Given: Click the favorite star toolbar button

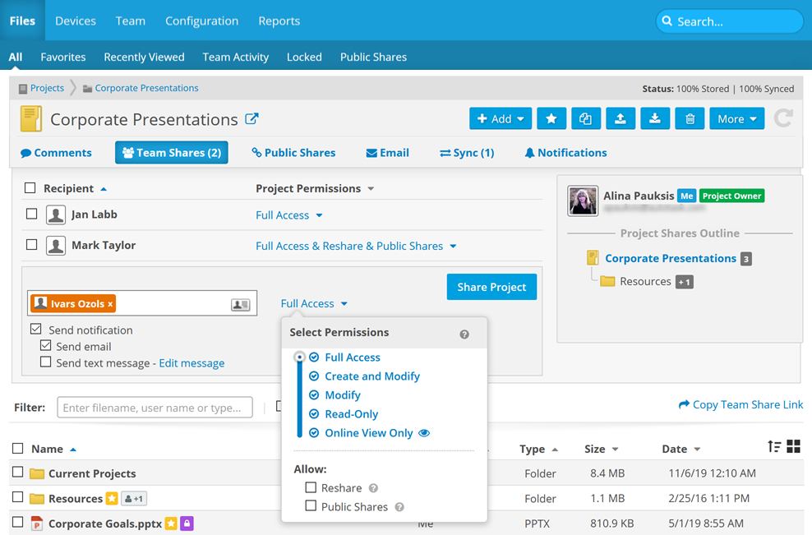Looking at the screenshot, I should click(x=551, y=119).
